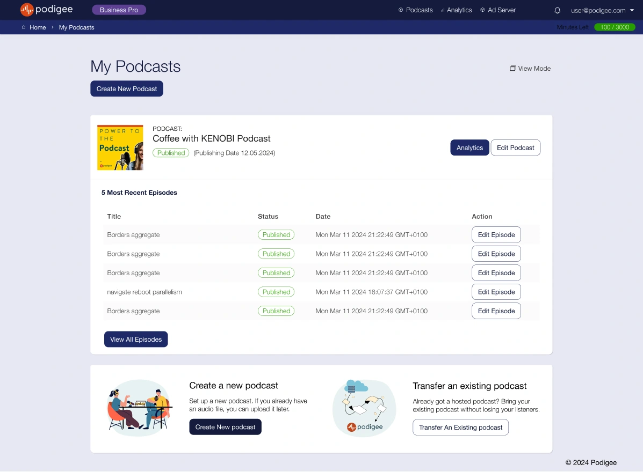Click the View All Episodes button

pos(136,340)
